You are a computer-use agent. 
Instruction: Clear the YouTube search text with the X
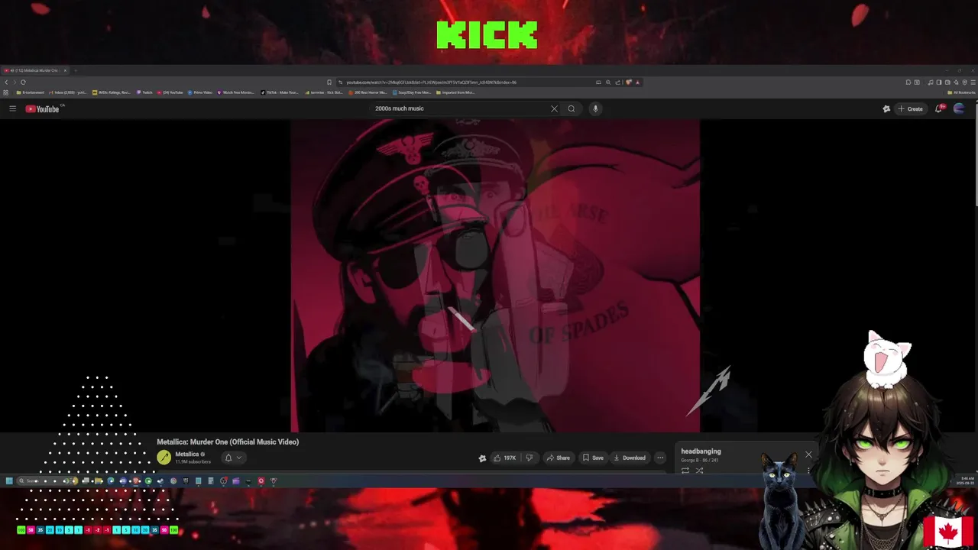click(554, 108)
